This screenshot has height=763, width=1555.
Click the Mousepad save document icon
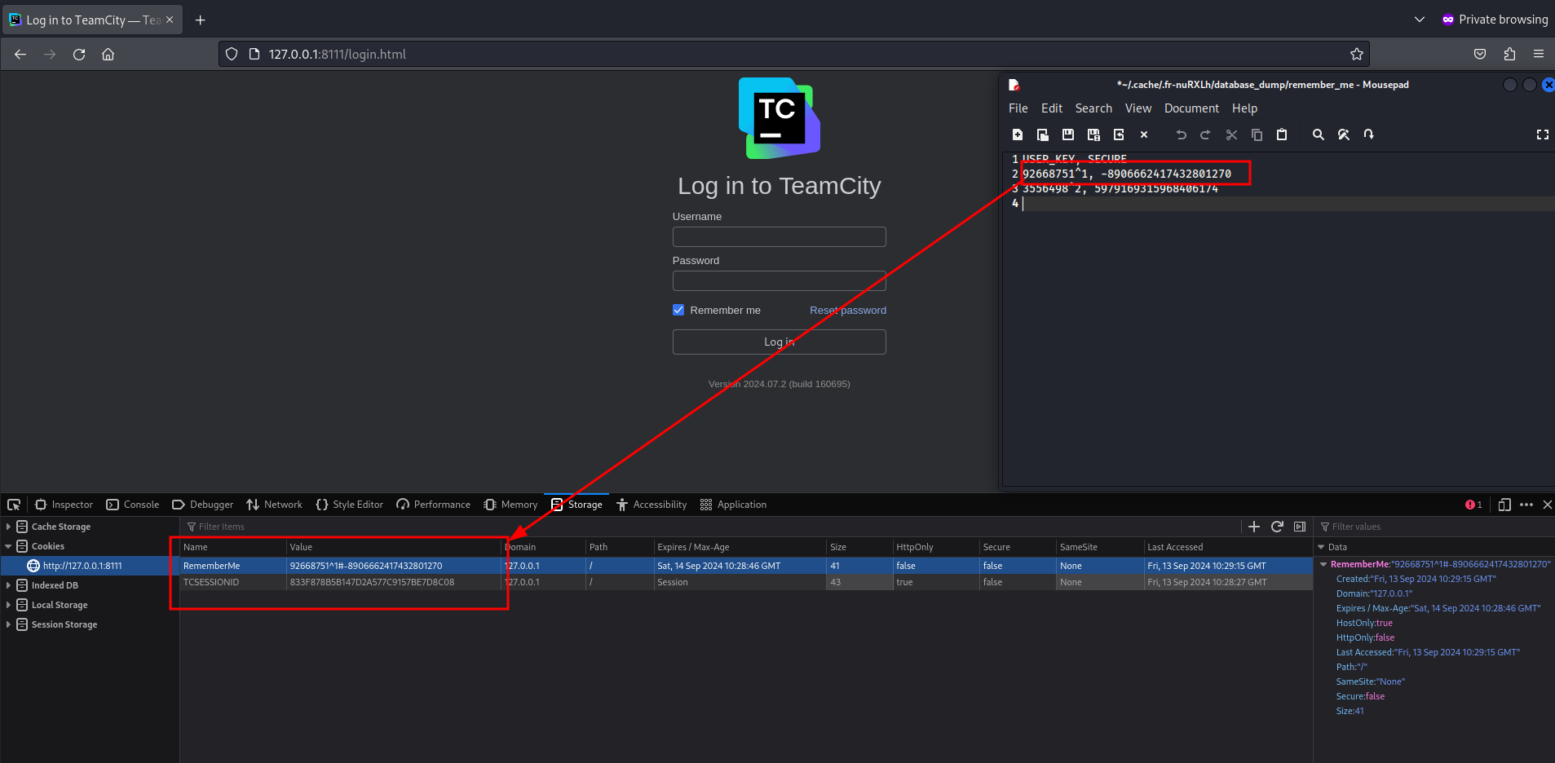(1068, 135)
